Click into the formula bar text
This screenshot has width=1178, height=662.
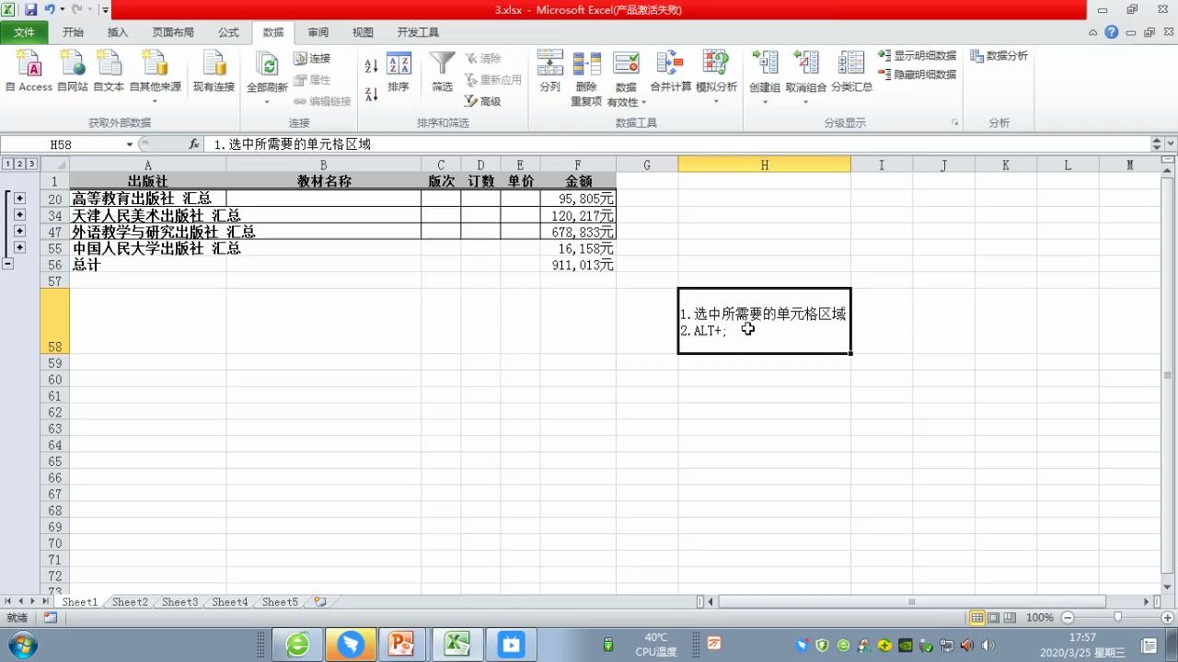click(679, 144)
